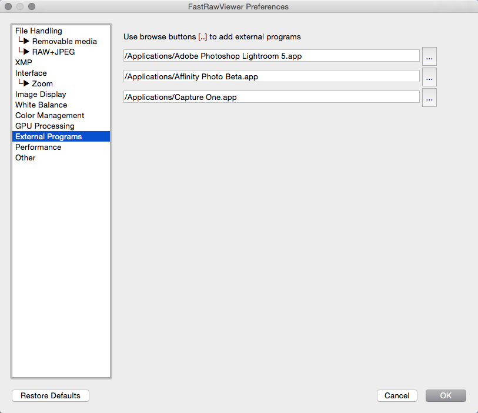Click the Adobe Photoshop Lightroom path field
This screenshot has width=478, height=413.
(271, 56)
